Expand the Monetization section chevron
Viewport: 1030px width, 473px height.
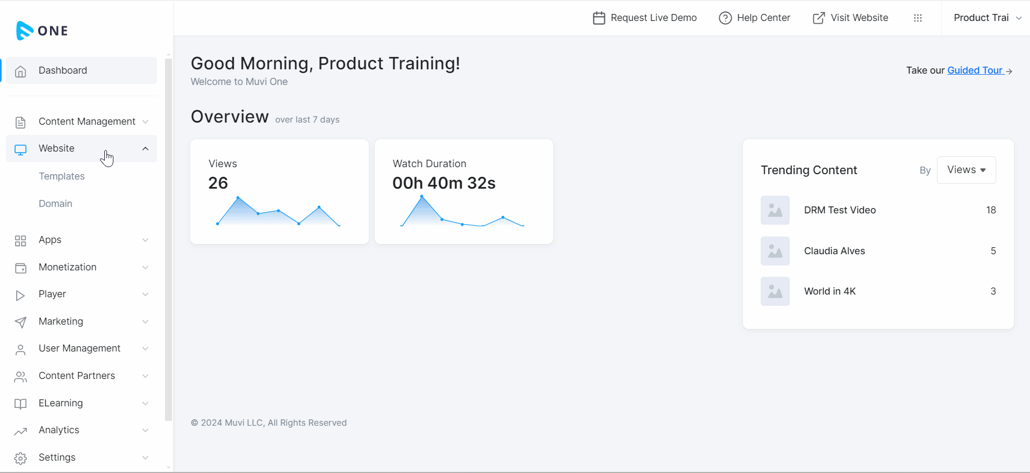145,268
